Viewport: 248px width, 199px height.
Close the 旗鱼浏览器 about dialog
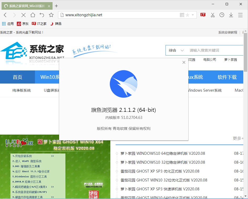tap(184, 62)
